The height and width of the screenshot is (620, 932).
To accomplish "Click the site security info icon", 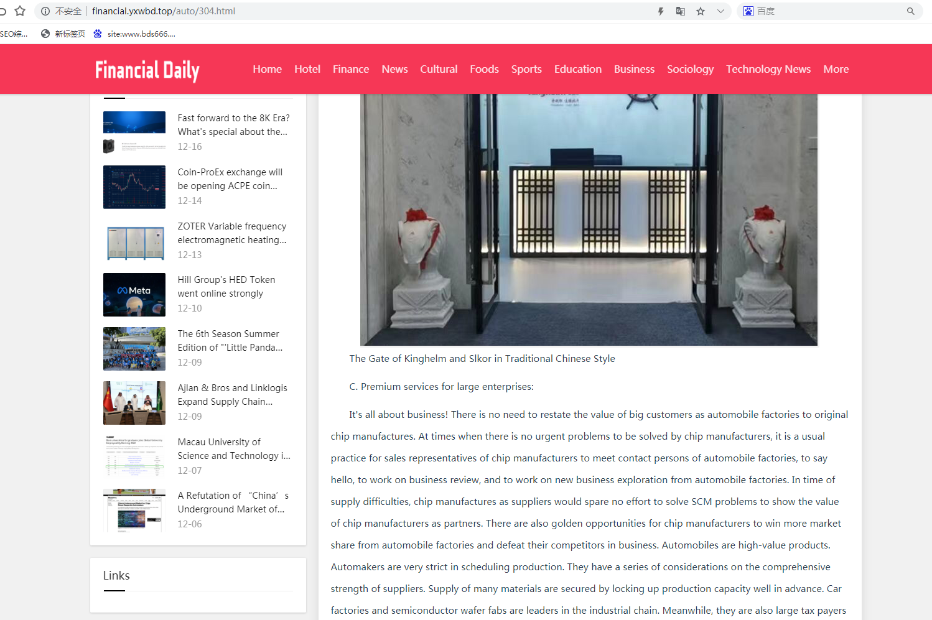I will point(45,11).
